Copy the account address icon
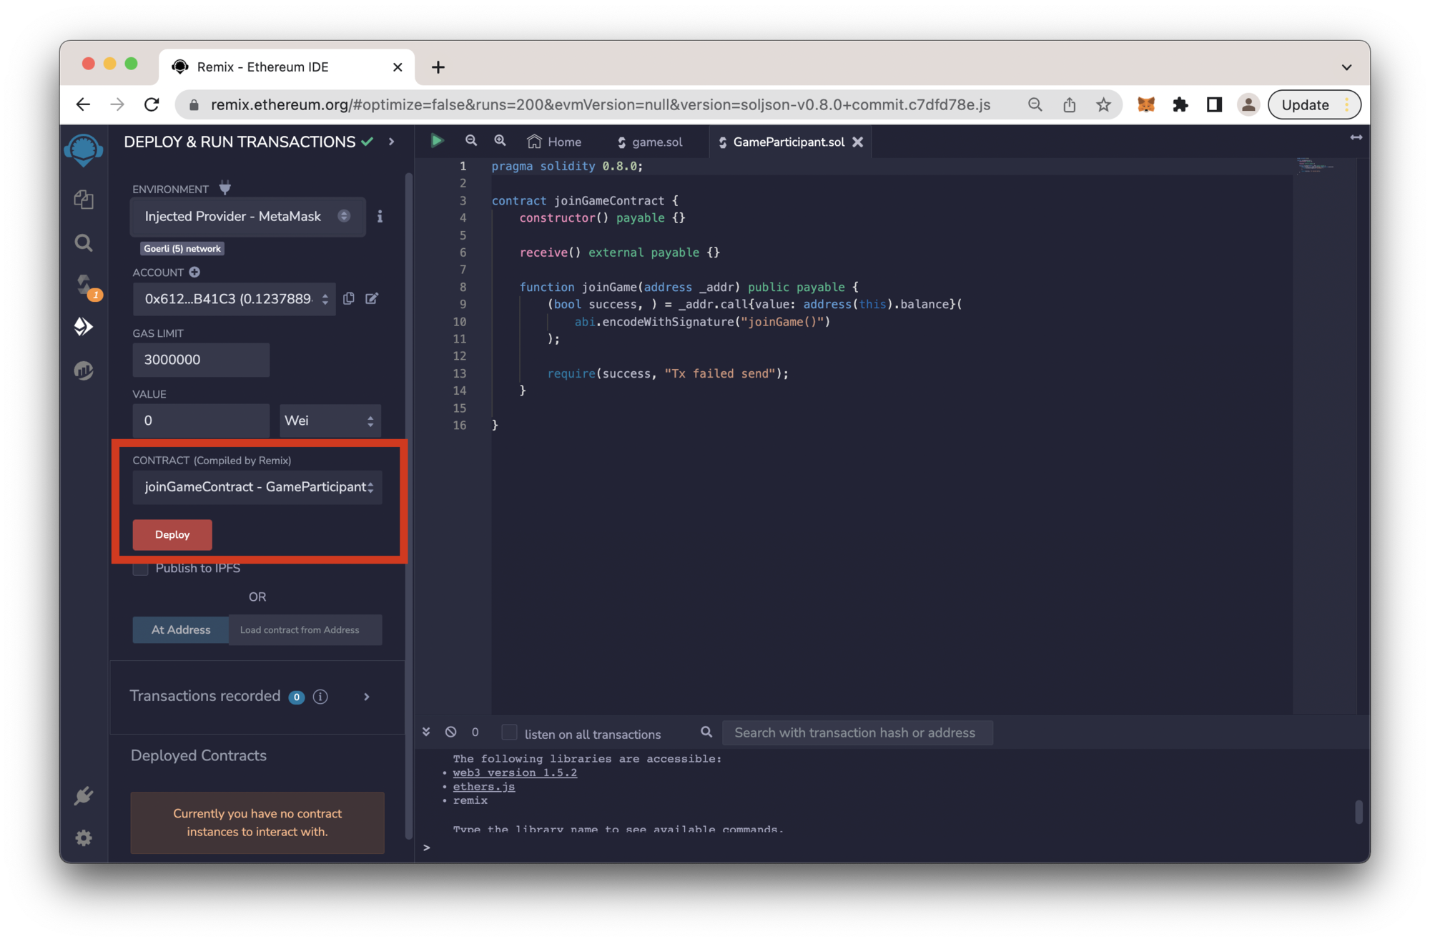This screenshot has height=942, width=1430. point(349,298)
